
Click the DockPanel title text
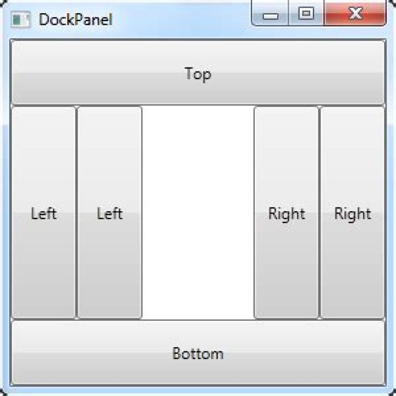pos(75,20)
